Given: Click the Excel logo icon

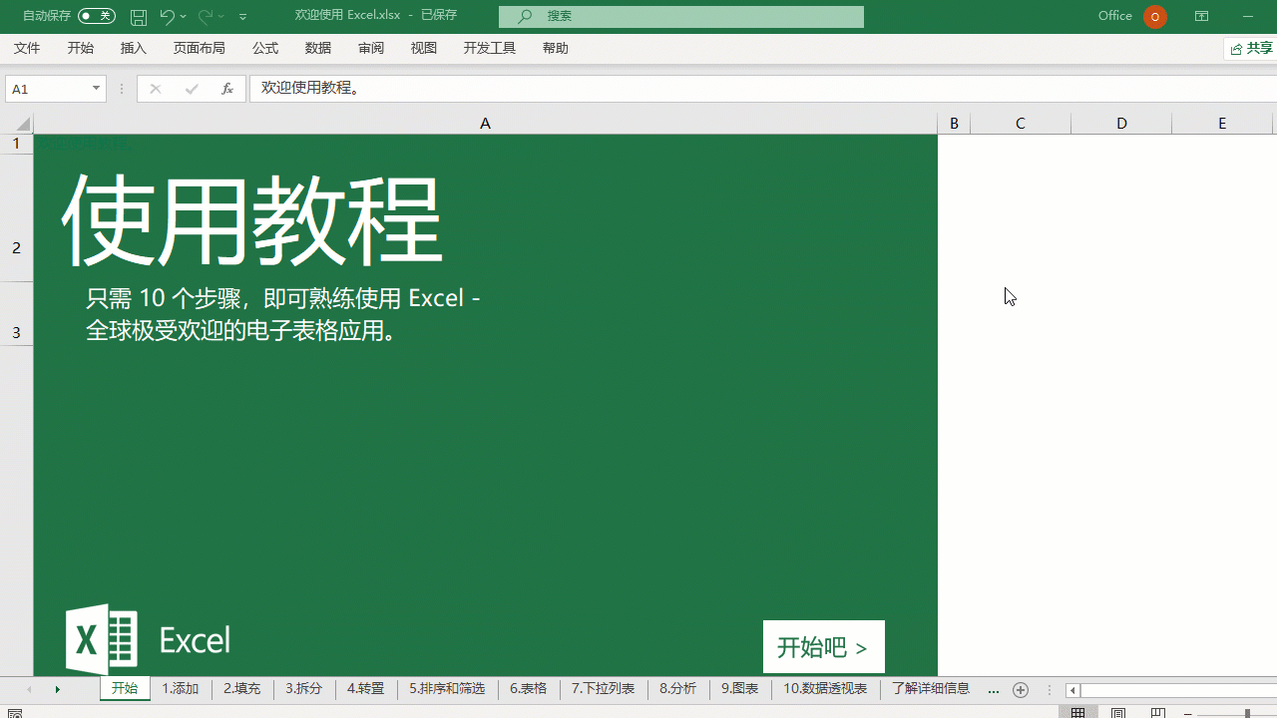Looking at the screenshot, I should [x=101, y=639].
